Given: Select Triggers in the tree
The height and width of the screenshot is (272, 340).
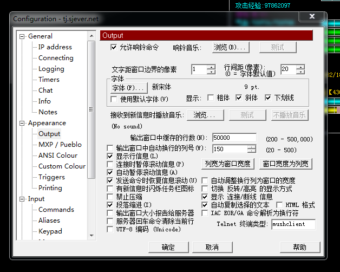Looking at the screenshot, I should tap(51, 177).
